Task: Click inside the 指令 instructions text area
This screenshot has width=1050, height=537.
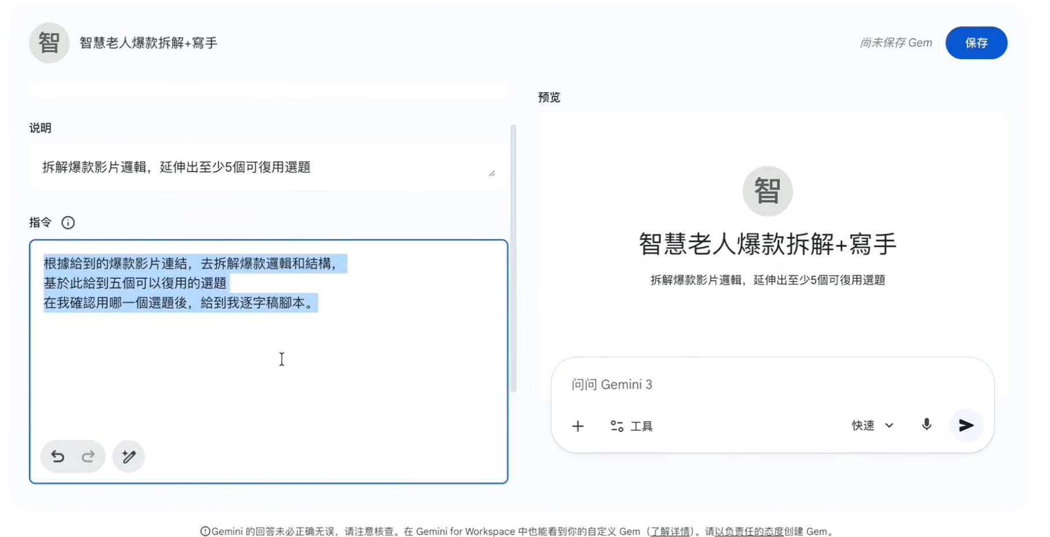Action: (269, 362)
